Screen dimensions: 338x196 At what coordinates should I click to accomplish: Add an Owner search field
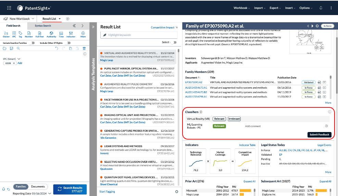6,35
